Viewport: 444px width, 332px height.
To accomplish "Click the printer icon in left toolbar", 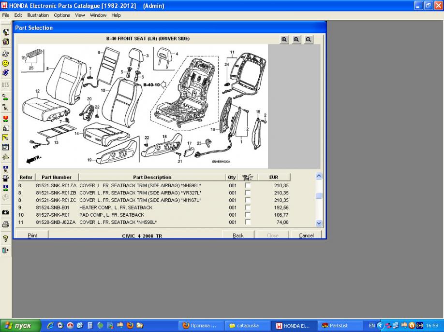I will [x=5, y=224].
